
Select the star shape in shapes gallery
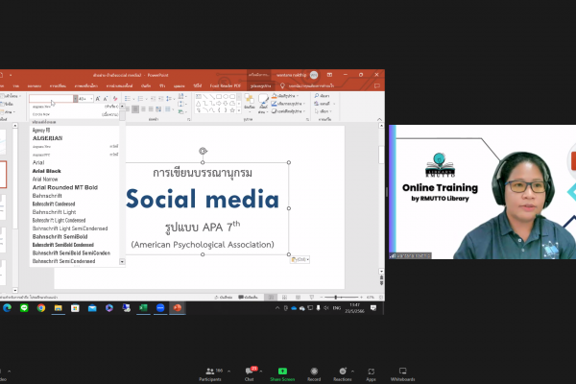click(232, 109)
